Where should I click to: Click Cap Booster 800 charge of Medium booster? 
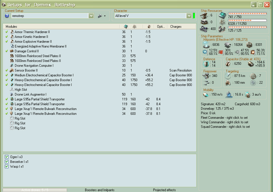click(181, 75)
